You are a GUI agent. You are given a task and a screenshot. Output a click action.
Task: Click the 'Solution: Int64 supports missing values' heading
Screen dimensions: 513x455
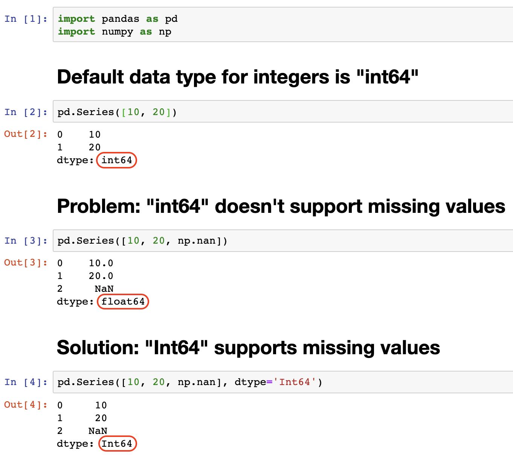(248, 347)
